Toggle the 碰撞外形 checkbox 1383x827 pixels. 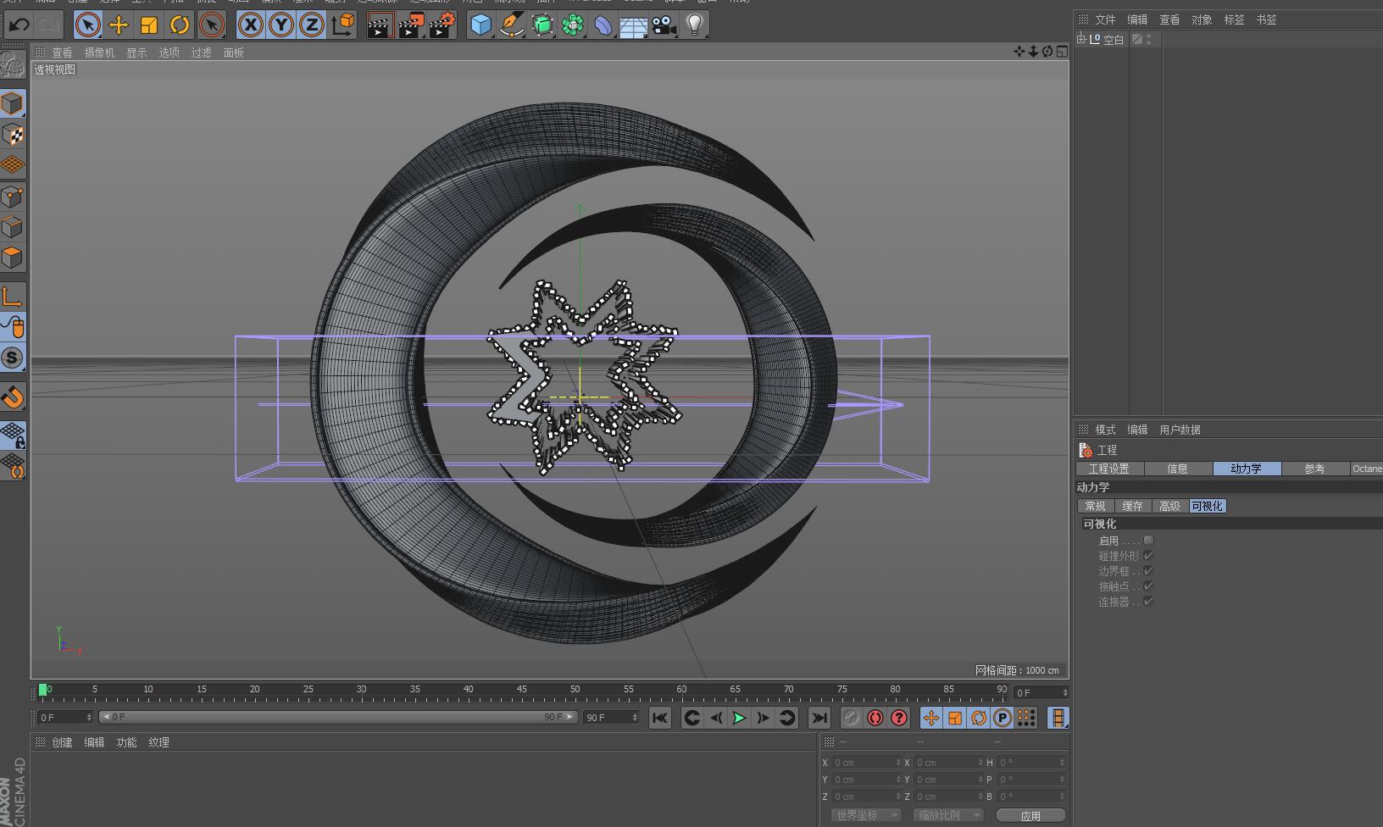click(1148, 556)
